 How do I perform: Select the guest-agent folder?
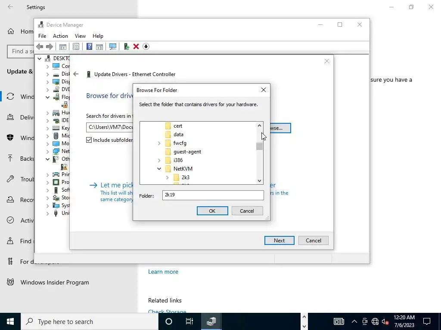[x=187, y=152]
